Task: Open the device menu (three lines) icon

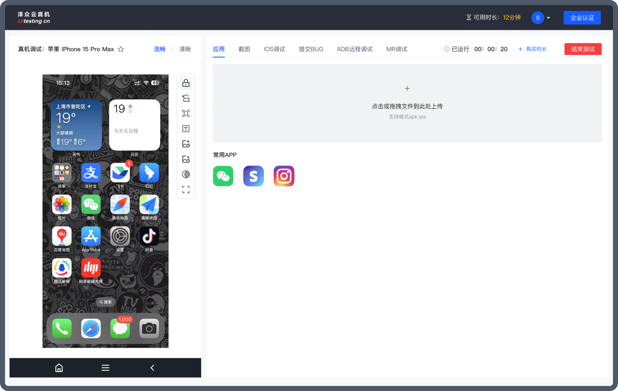Action: (x=105, y=368)
